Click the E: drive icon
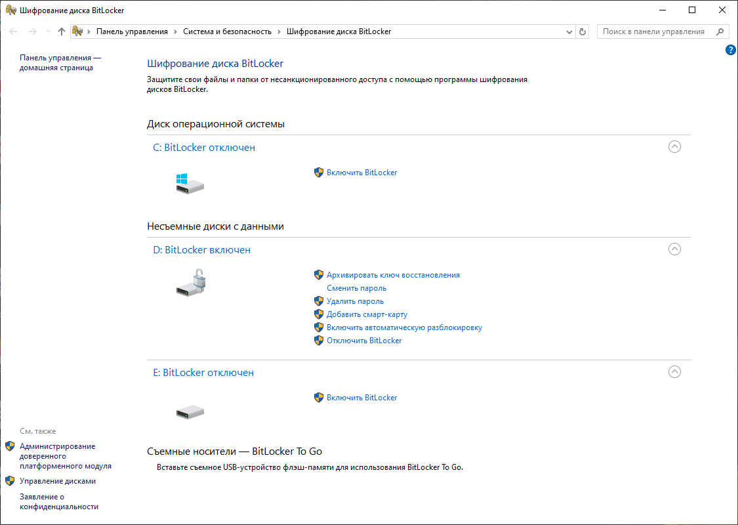The image size is (738, 525). pos(190,413)
